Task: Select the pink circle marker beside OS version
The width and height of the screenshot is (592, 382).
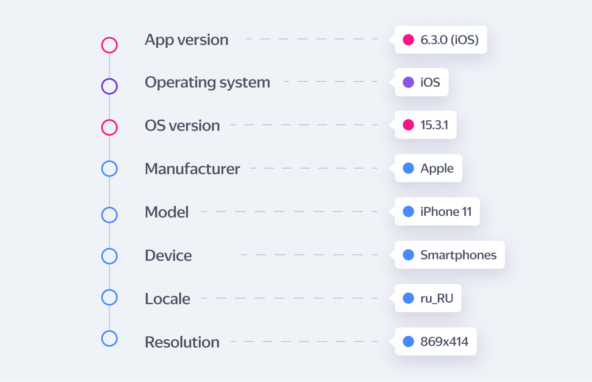Action: point(109,127)
